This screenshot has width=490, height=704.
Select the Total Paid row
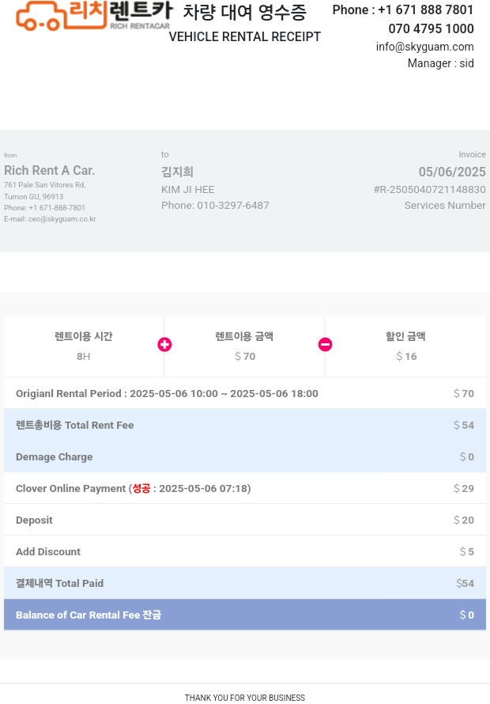(x=245, y=583)
